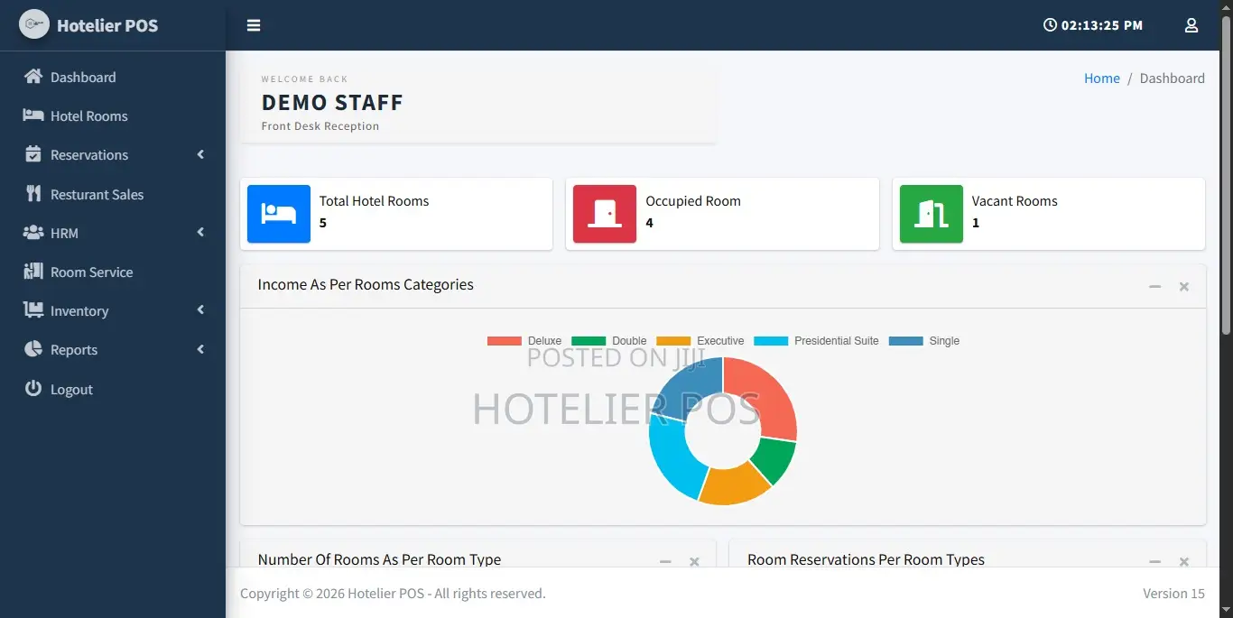
Task: Click the red Occupied Room door icon
Action: 605,214
